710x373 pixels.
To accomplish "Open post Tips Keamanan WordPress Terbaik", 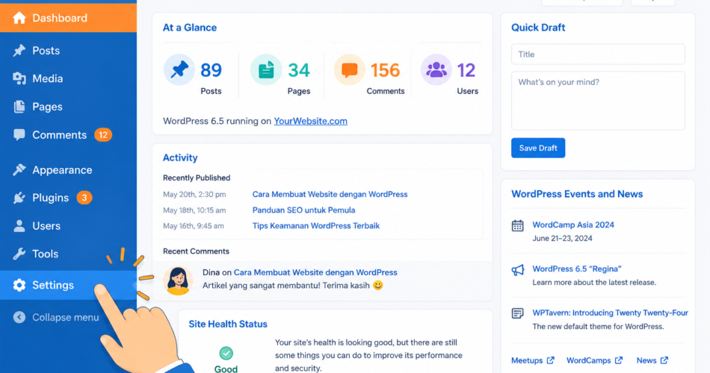I will [x=316, y=225].
